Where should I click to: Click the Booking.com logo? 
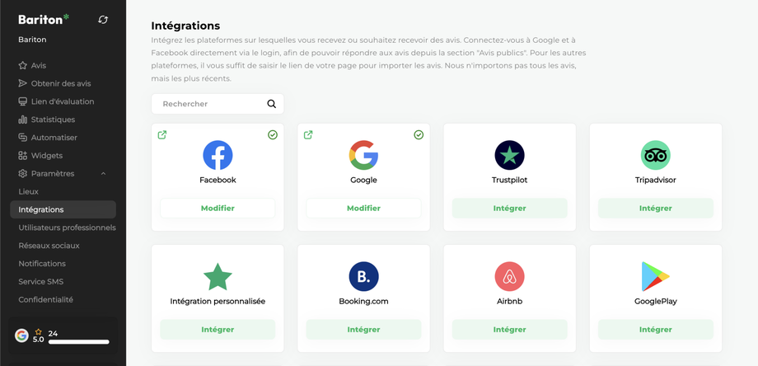point(363,276)
